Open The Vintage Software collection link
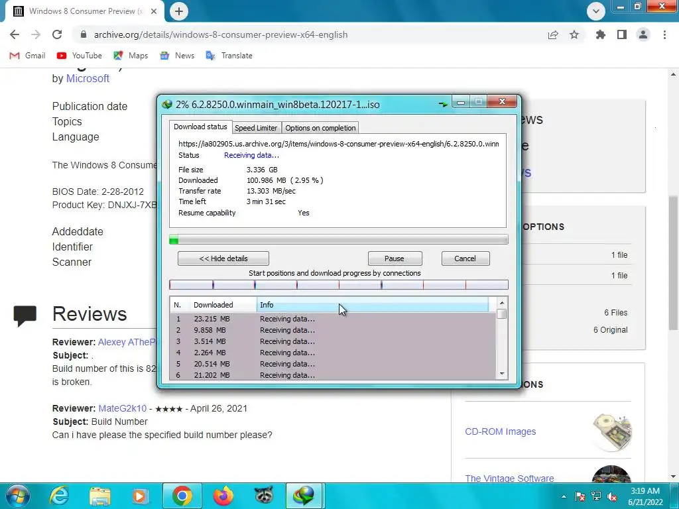Viewport: 679px width, 509px height. (509, 479)
